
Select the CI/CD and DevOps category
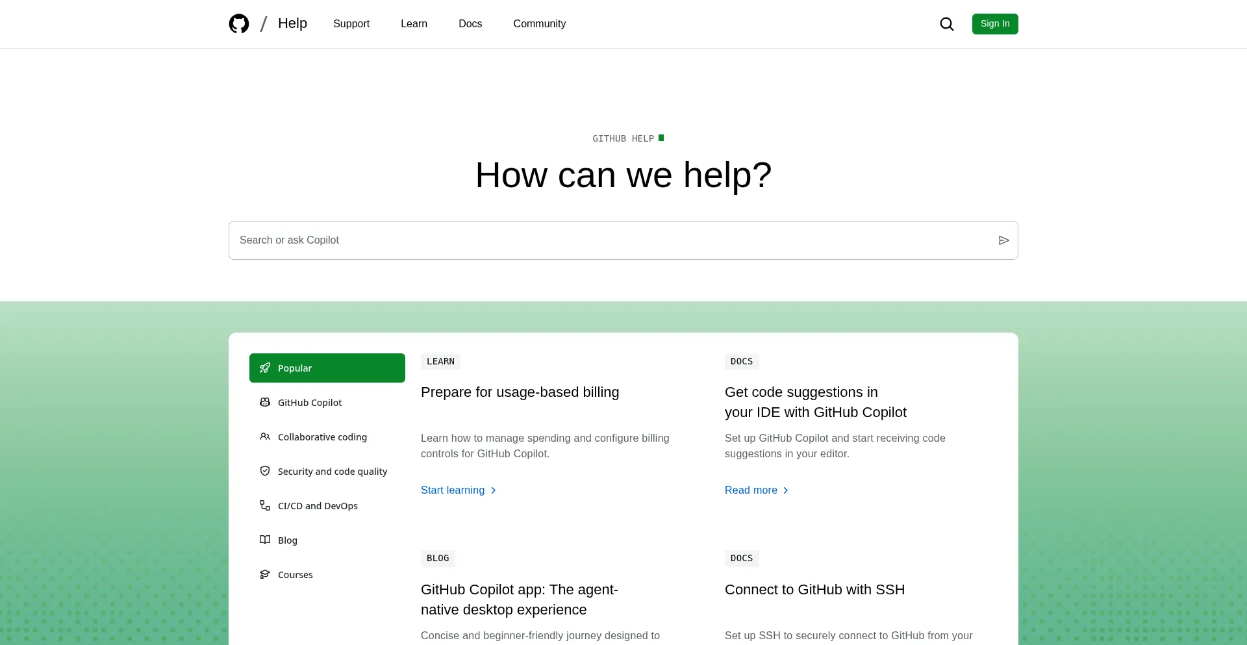click(327, 506)
